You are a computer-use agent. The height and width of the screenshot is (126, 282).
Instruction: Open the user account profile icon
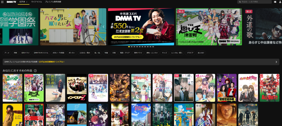pyautogui.click(x=280, y=2)
